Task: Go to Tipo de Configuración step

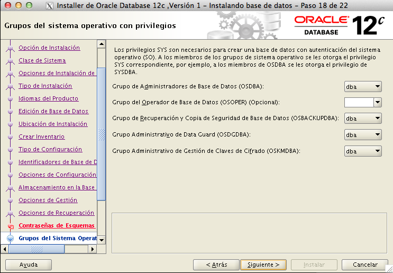Action: 50,149
